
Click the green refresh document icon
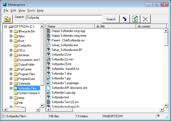click(135, 19)
